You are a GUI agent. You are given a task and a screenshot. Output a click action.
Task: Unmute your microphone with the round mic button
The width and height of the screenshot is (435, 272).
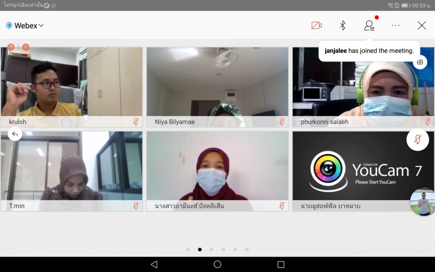click(x=418, y=140)
